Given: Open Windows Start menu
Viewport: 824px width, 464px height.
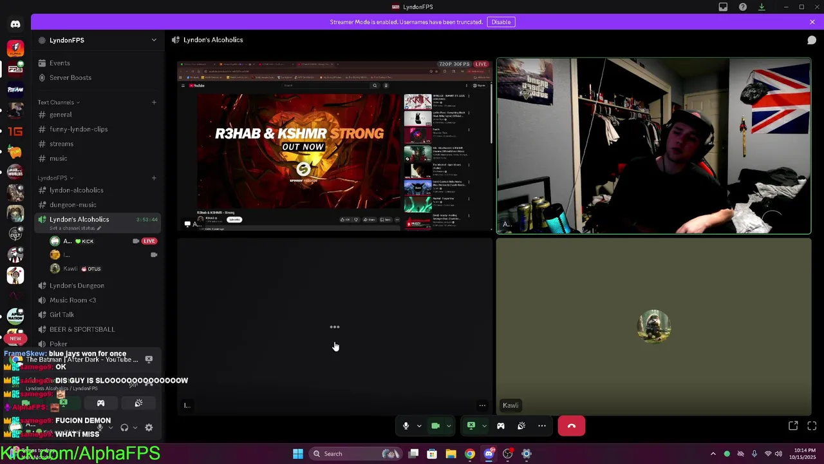Looking at the screenshot, I should tap(298, 454).
